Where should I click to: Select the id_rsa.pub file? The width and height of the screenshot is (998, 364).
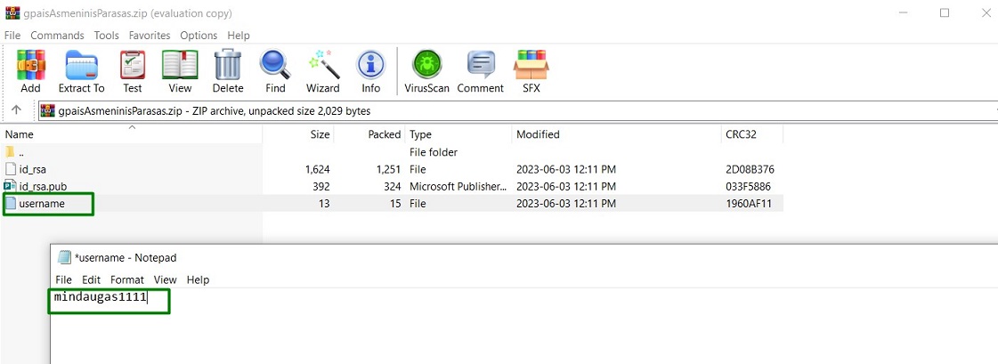pyautogui.click(x=43, y=186)
